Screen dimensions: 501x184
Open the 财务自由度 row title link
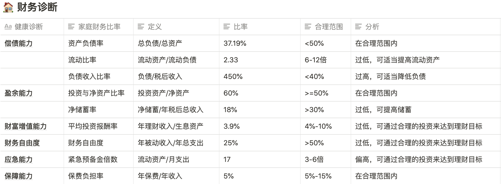(22, 143)
